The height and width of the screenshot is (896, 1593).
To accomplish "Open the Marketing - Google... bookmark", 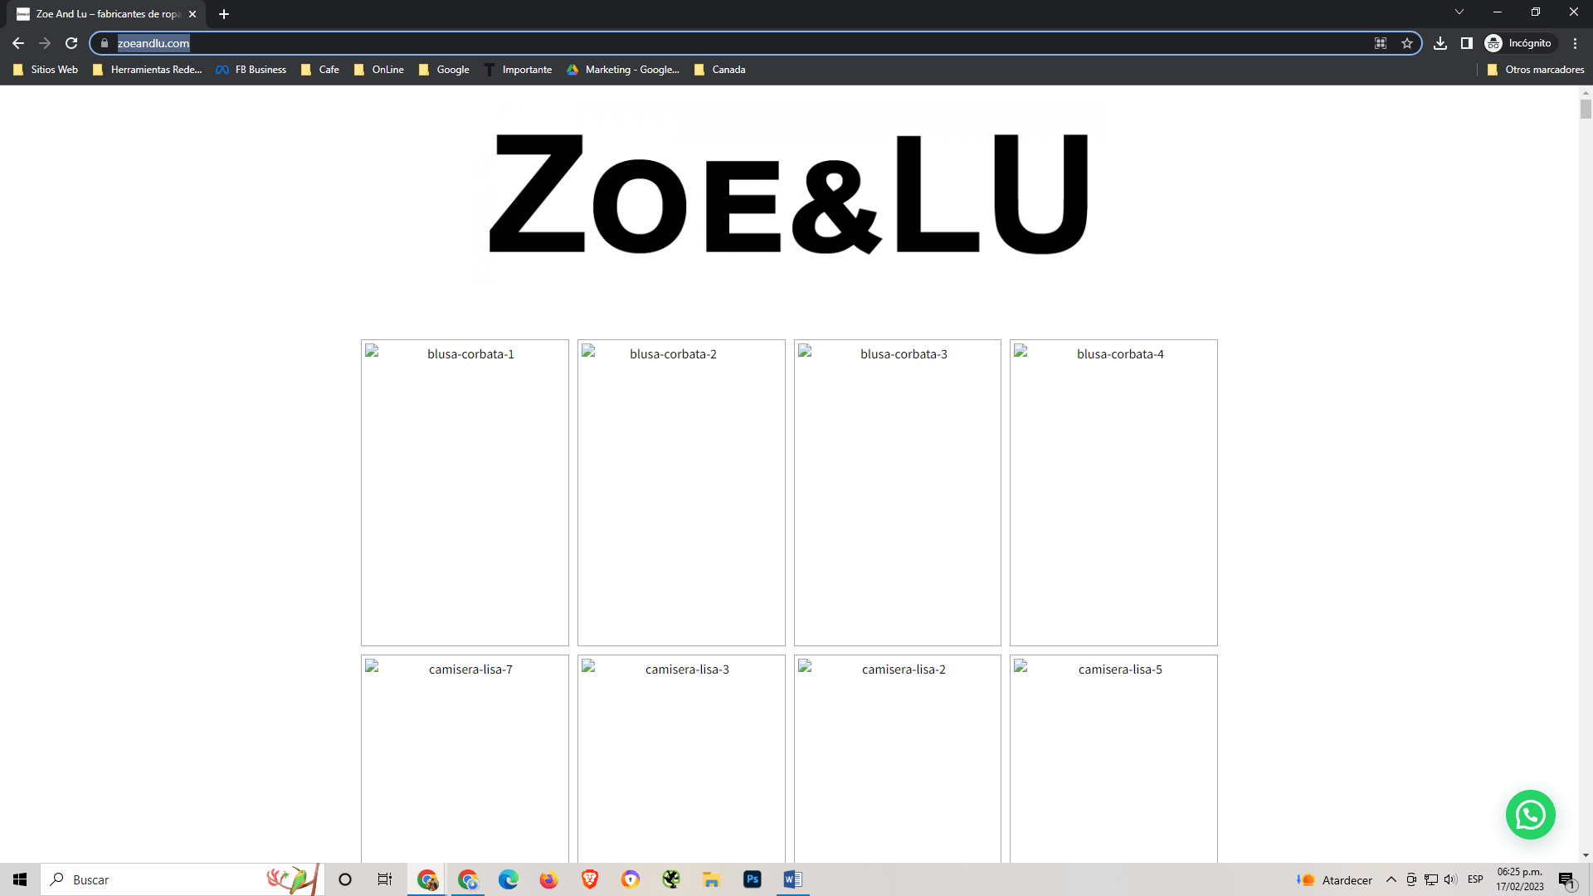I will pyautogui.click(x=622, y=70).
